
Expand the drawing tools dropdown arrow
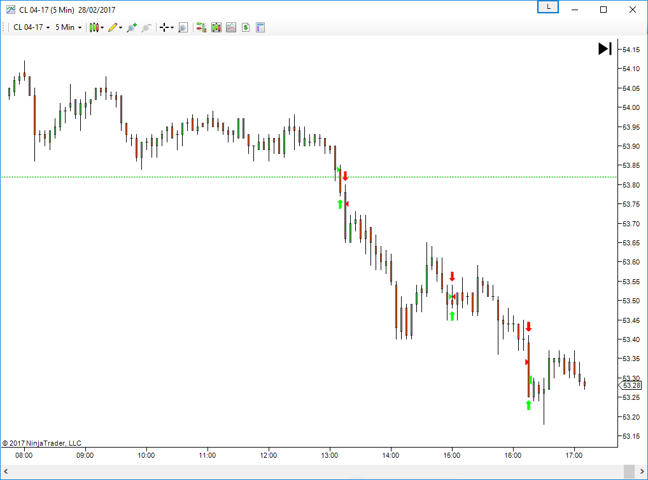(x=121, y=27)
